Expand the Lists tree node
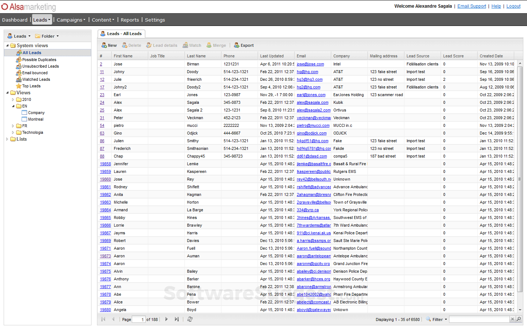527x329 pixels. click(7, 139)
